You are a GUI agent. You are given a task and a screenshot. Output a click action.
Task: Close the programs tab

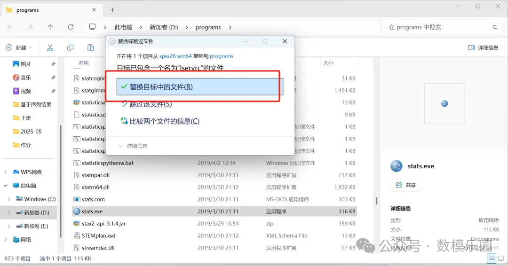[94, 10]
